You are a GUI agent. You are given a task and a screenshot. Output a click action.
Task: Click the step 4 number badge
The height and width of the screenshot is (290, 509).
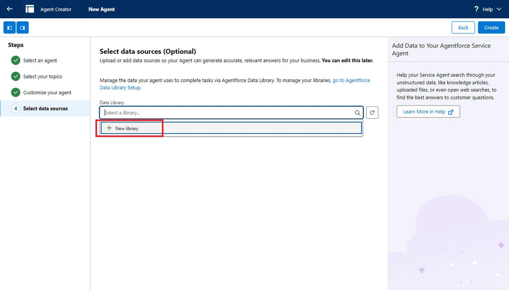[x=16, y=109]
